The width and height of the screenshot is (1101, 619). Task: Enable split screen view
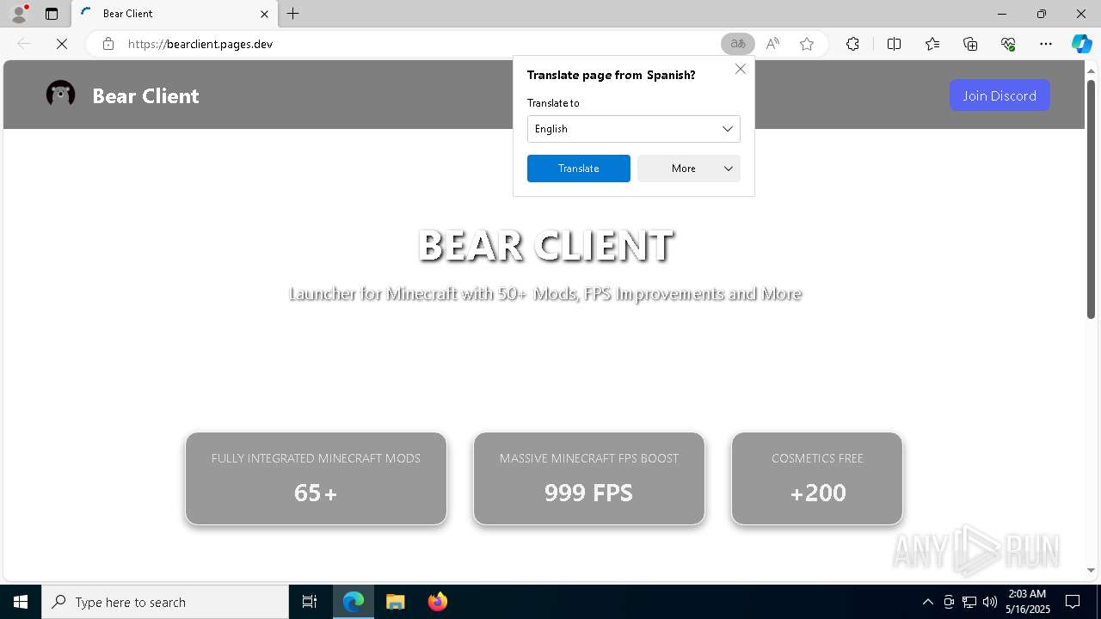pos(894,44)
